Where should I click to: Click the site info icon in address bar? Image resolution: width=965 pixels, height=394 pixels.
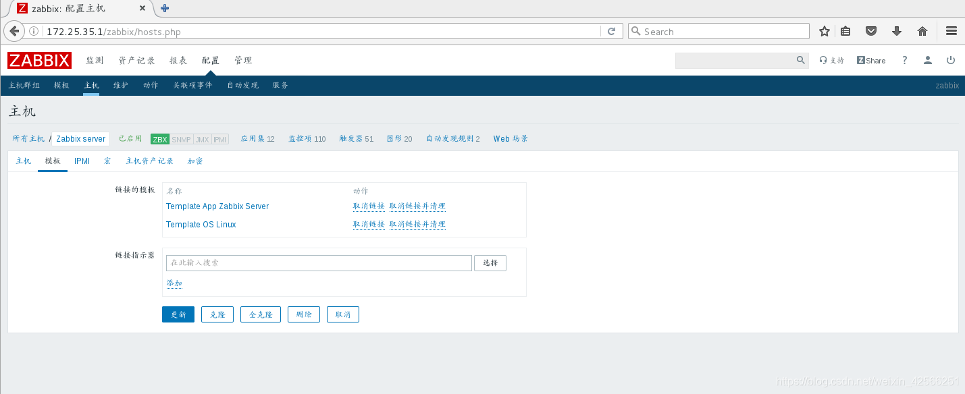(x=34, y=32)
